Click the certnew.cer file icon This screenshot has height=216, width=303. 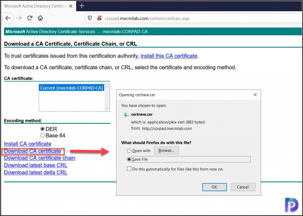(x=127, y=115)
